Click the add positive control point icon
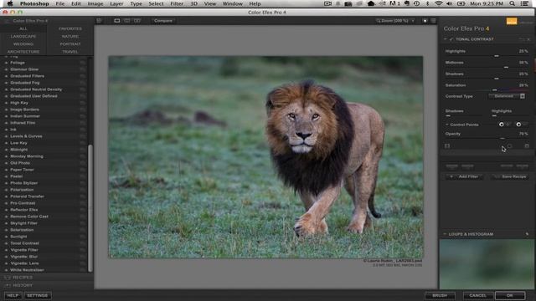The image size is (536, 301). click(x=502, y=125)
